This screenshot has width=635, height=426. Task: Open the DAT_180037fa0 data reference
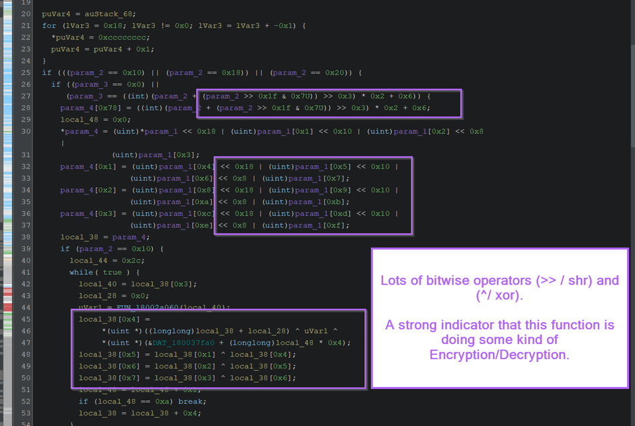[x=183, y=343]
